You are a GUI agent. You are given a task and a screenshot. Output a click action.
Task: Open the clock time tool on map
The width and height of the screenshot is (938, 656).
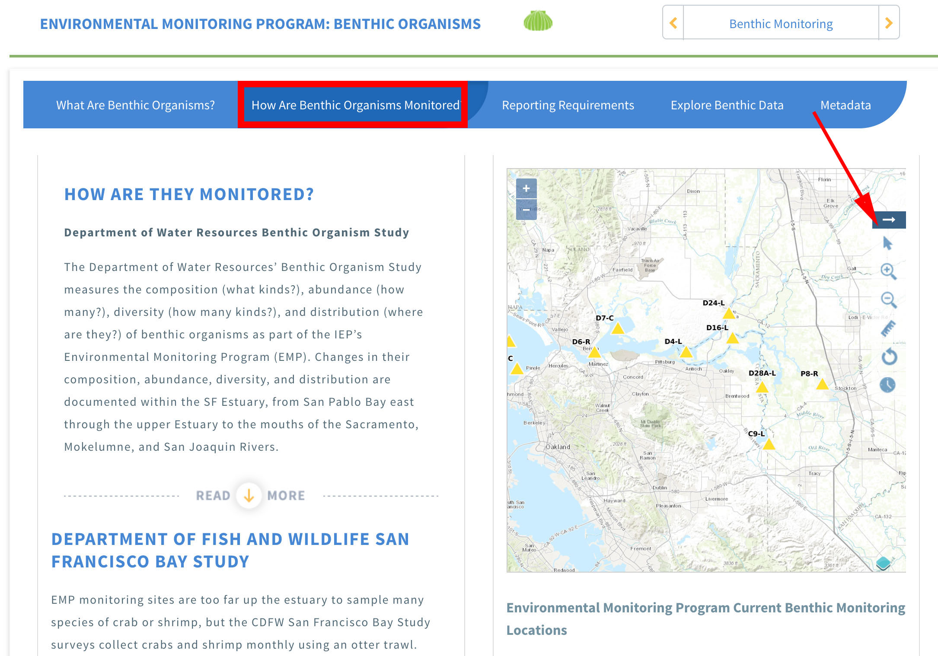pyautogui.click(x=887, y=385)
